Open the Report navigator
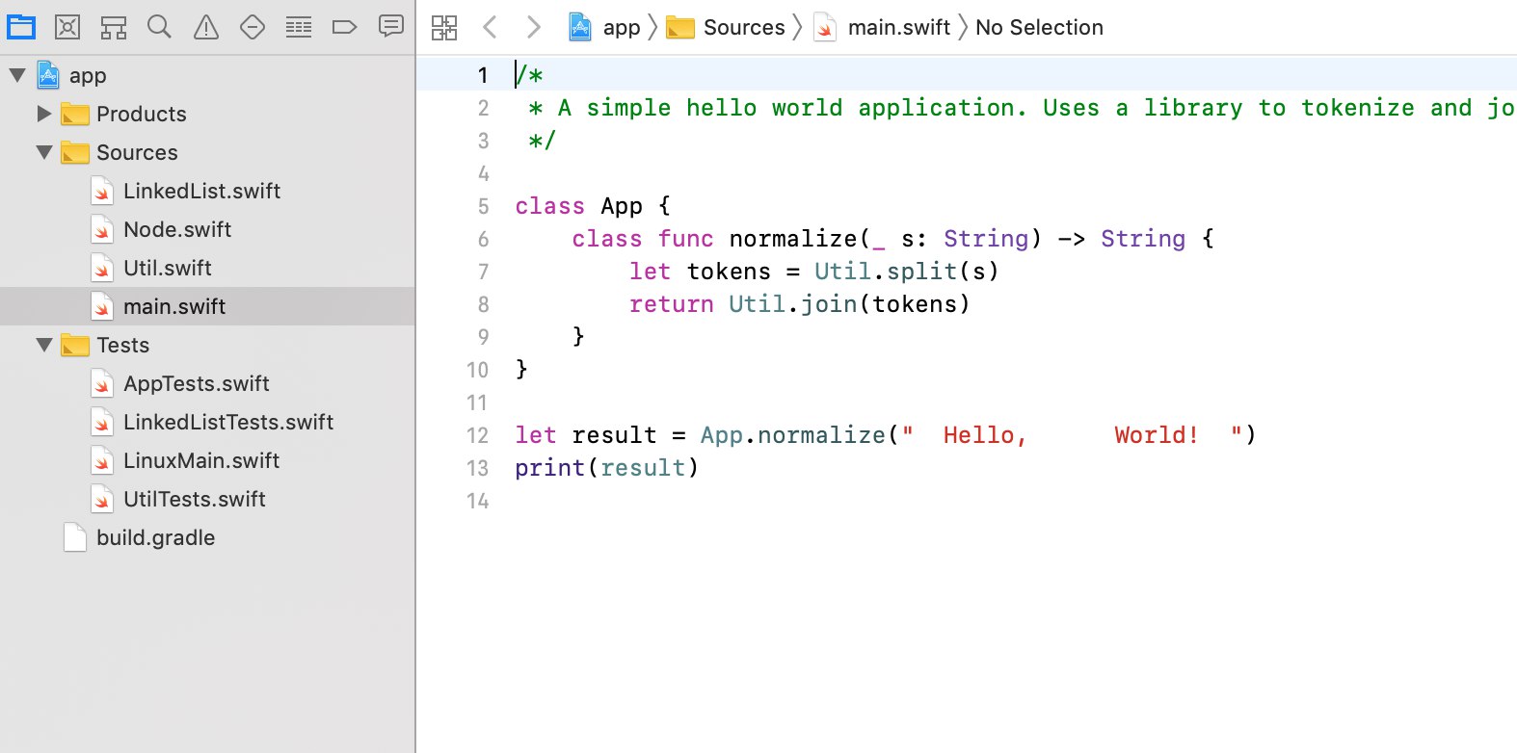This screenshot has height=753, width=1517. pyautogui.click(x=391, y=27)
